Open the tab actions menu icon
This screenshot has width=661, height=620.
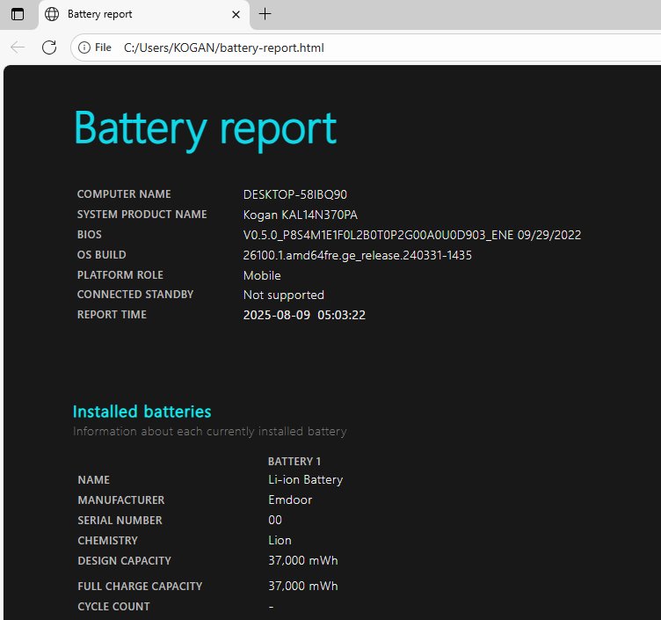(18, 14)
